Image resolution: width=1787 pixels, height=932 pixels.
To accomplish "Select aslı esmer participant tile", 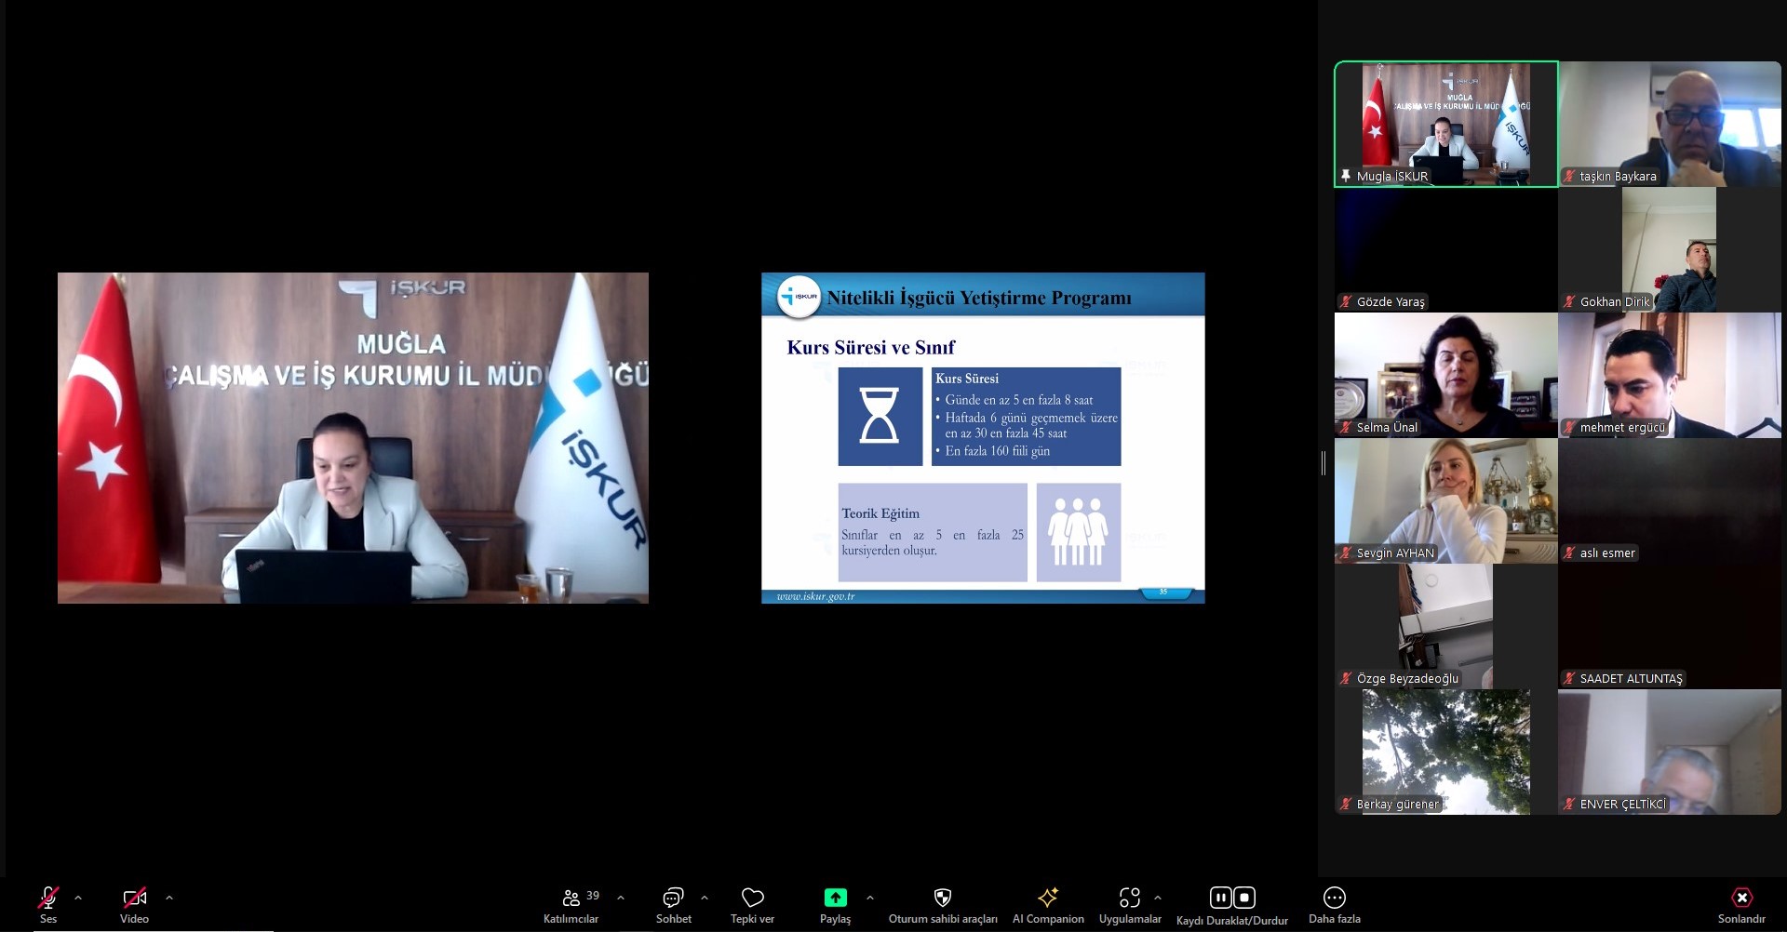I will pyautogui.click(x=1670, y=500).
